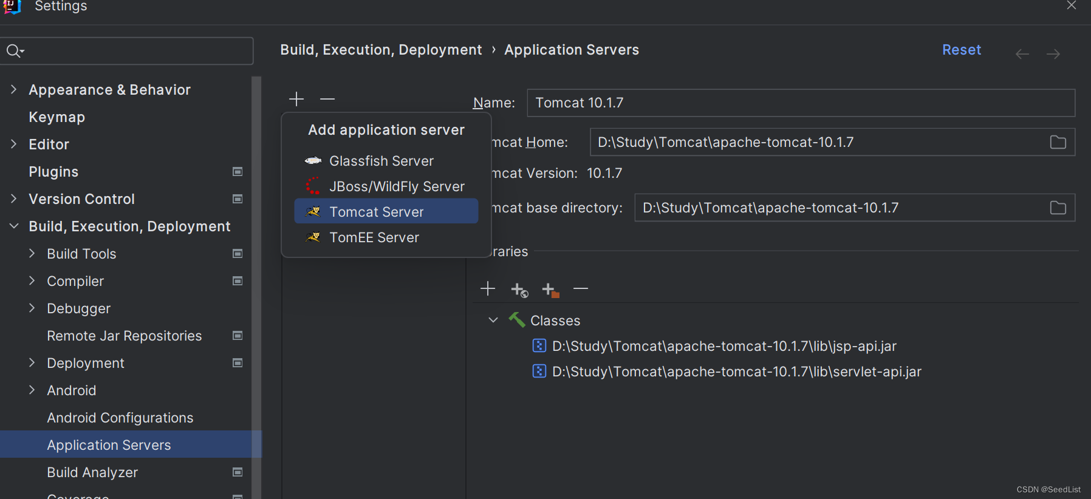The height and width of the screenshot is (499, 1091).
Task: Click the add application server plus icon
Action: tap(296, 99)
